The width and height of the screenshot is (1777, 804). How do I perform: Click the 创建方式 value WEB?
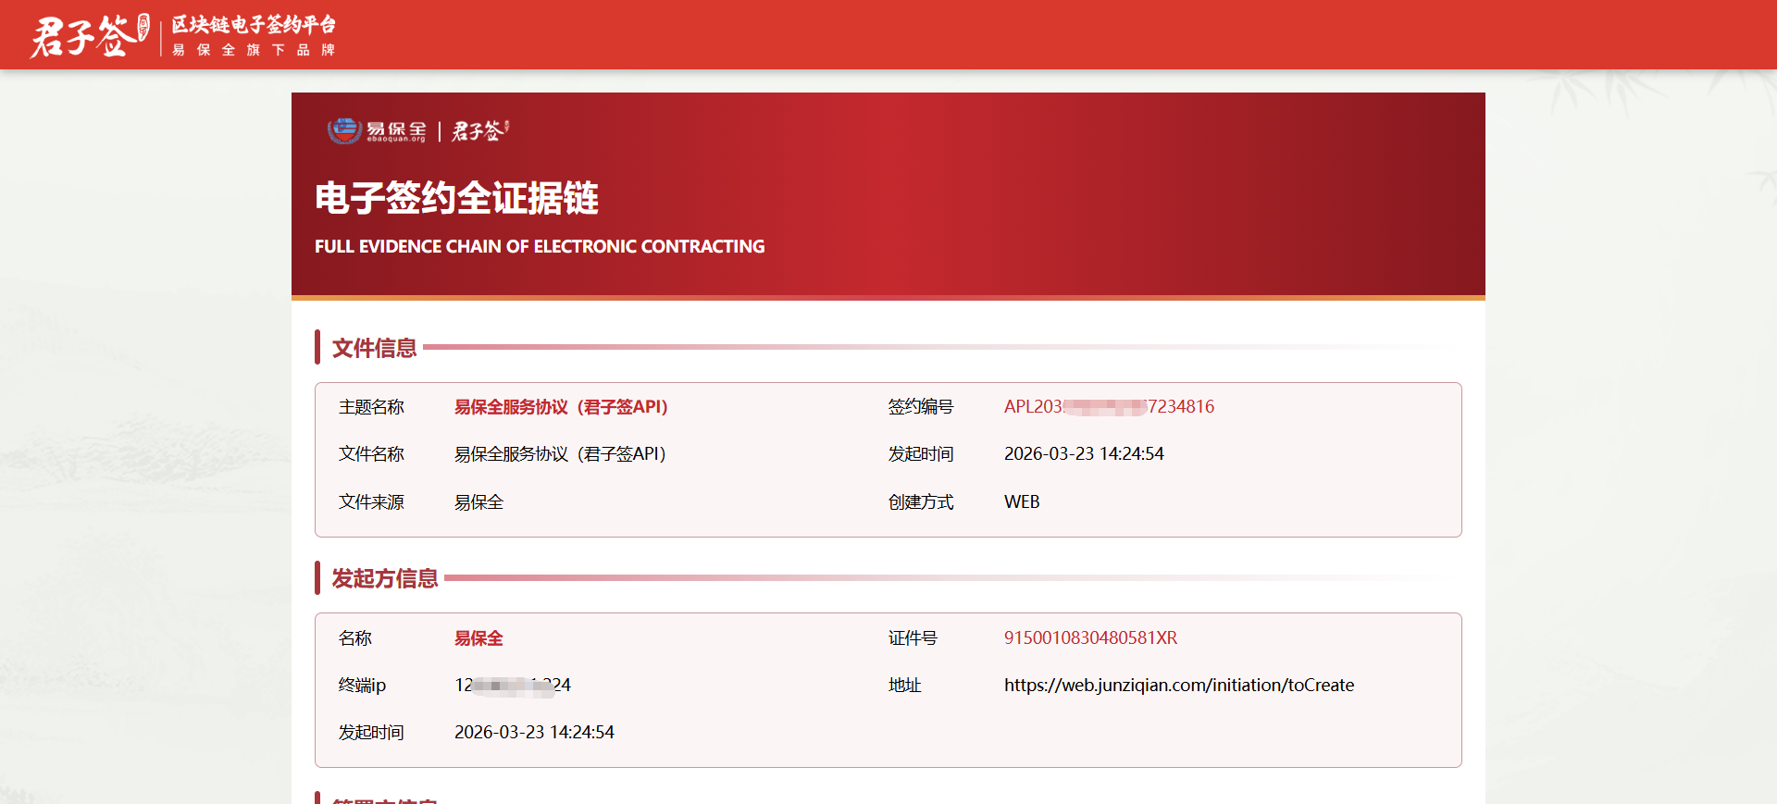(x=1022, y=502)
